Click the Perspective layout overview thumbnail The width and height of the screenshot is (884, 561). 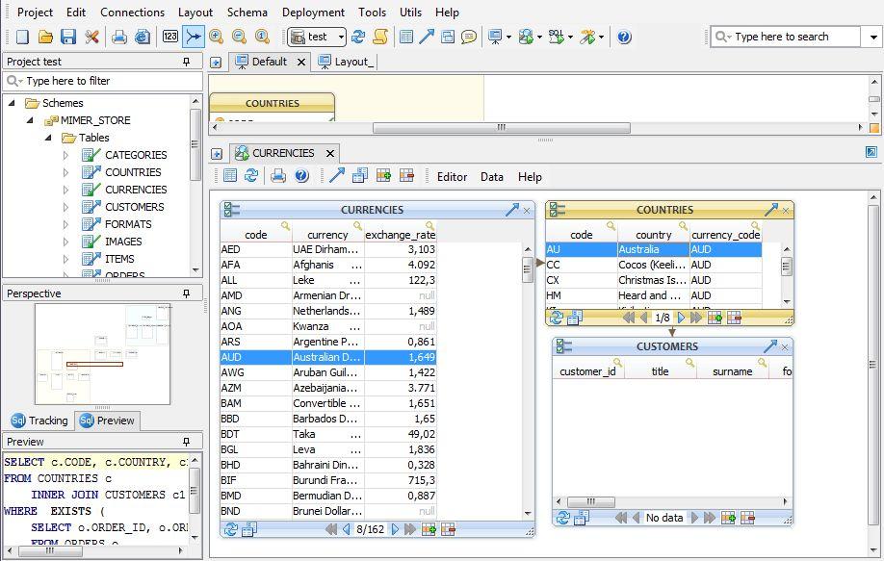coord(103,354)
